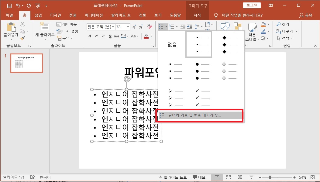Increase list indent level icon
Image resolution: width=320 pixels, height=182 pixels.
pos(190,27)
